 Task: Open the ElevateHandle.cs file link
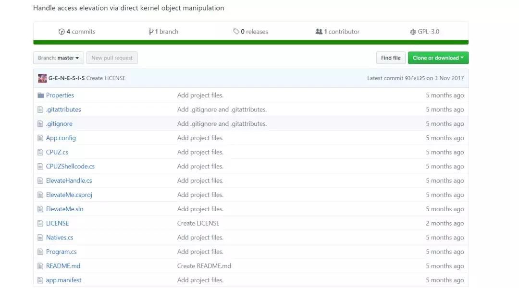(x=69, y=180)
